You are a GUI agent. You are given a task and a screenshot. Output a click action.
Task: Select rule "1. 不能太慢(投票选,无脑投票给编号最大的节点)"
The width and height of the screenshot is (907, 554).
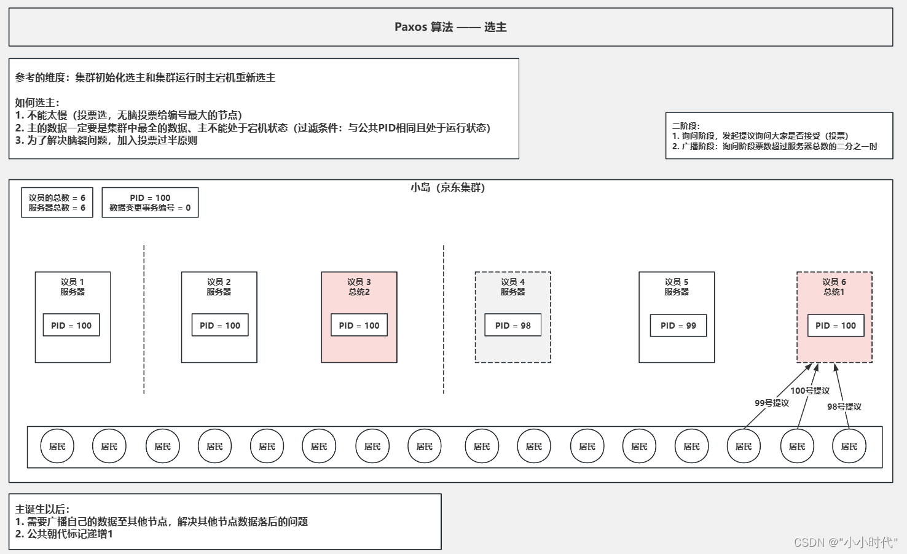click(x=128, y=115)
